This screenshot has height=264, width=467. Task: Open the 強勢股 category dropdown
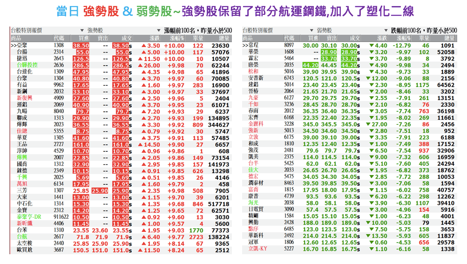click(81, 30)
